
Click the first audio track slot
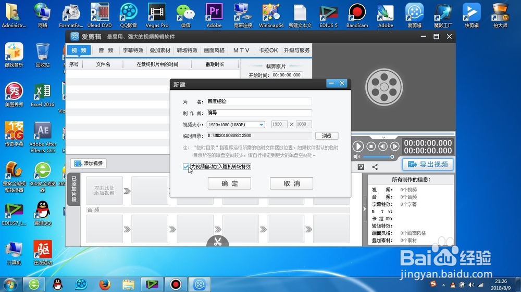[x=104, y=229]
